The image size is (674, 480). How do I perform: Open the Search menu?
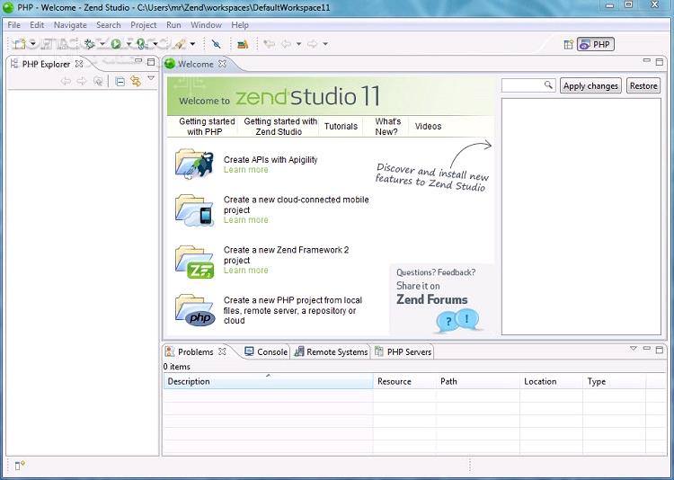(x=109, y=25)
